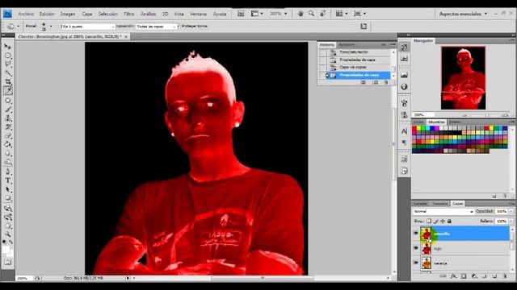Toggle the Proteger tonos checkbox
517x290 pixels.
[x=179, y=26]
